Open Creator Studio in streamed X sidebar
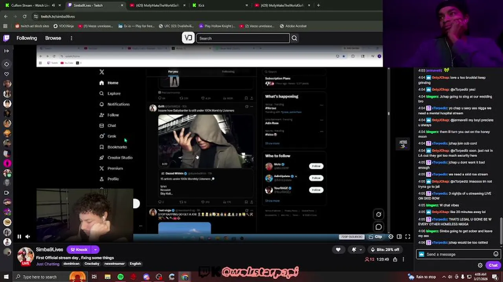503x282 pixels. pos(116,157)
